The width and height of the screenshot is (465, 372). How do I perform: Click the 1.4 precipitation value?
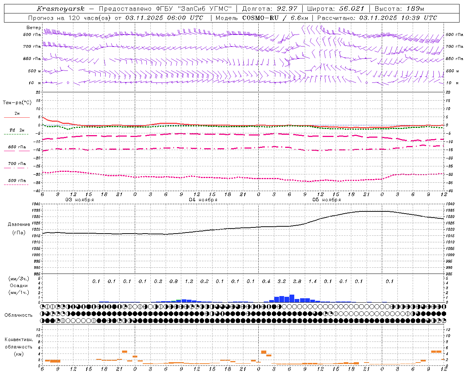pos(312,282)
